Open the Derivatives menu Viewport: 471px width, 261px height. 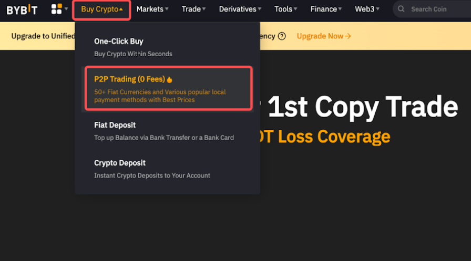[240, 9]
